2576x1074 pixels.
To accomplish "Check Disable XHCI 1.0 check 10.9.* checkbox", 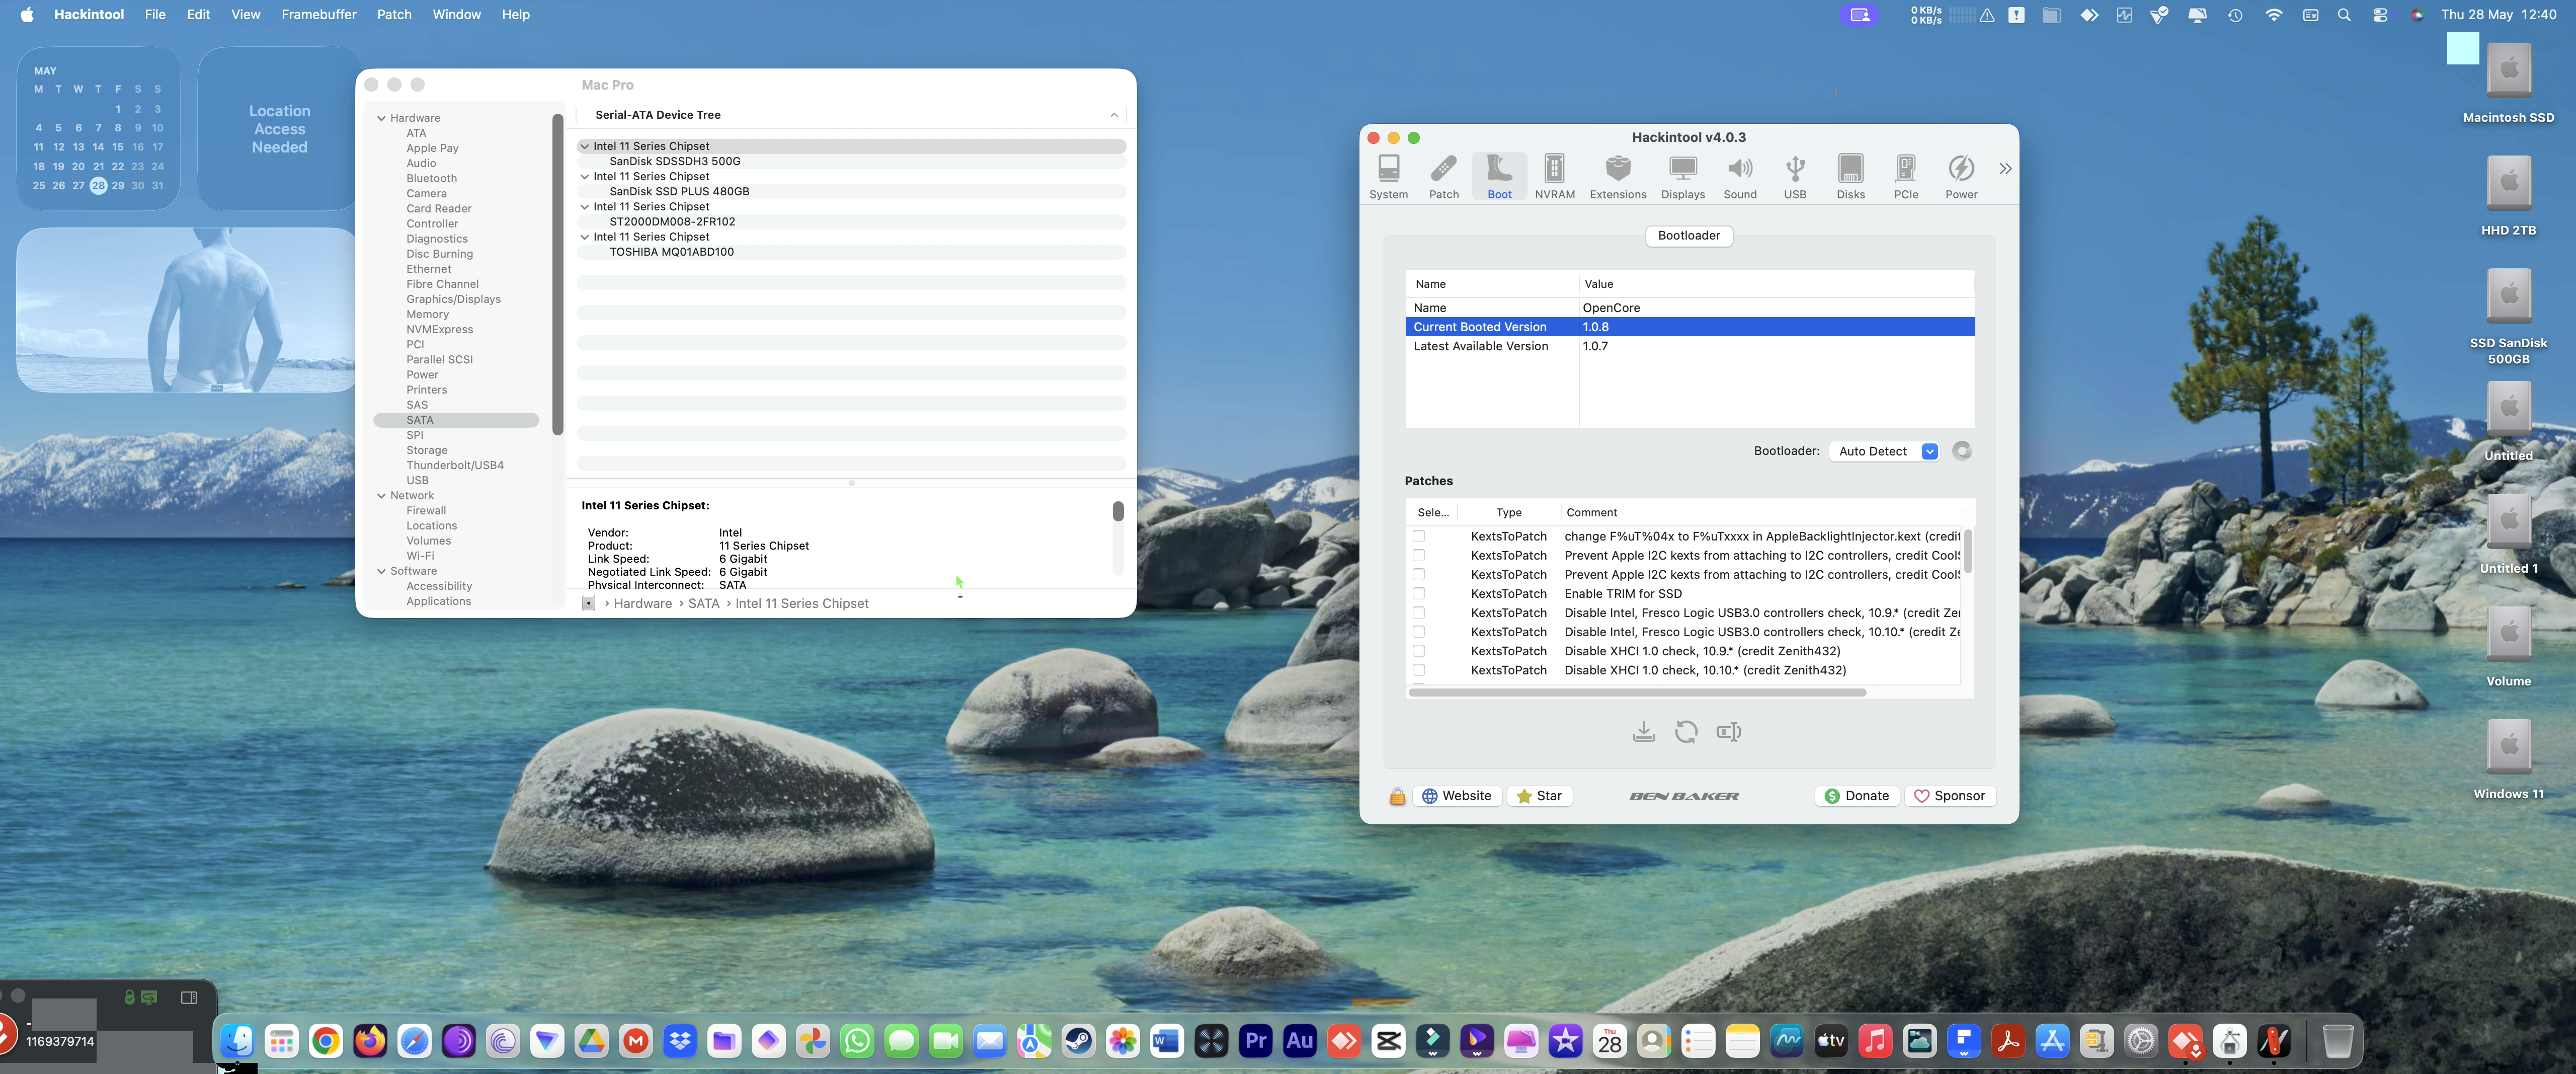I will click(x=1418, y=651).
